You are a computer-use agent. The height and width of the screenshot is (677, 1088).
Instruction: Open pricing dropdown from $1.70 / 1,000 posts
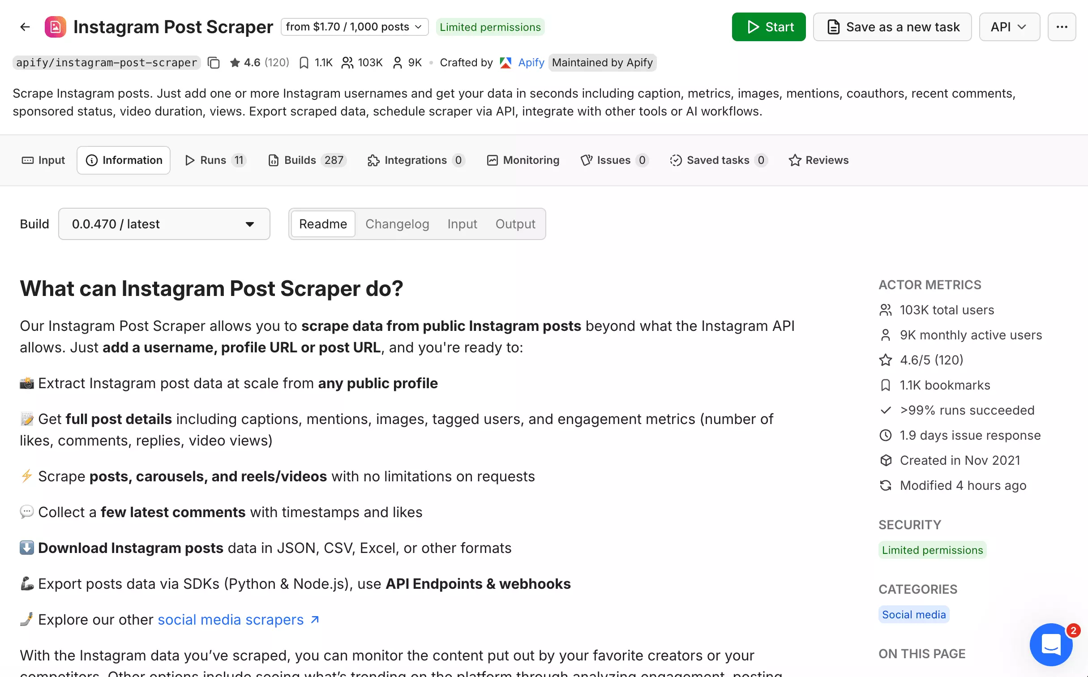point(355,27)
